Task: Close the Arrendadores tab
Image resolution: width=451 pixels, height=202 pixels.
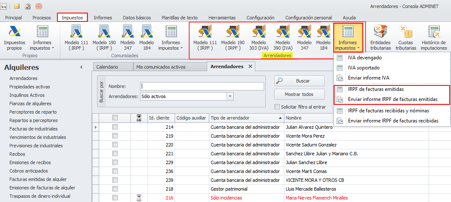Action: pyautogui.click(x=250, y=66)
